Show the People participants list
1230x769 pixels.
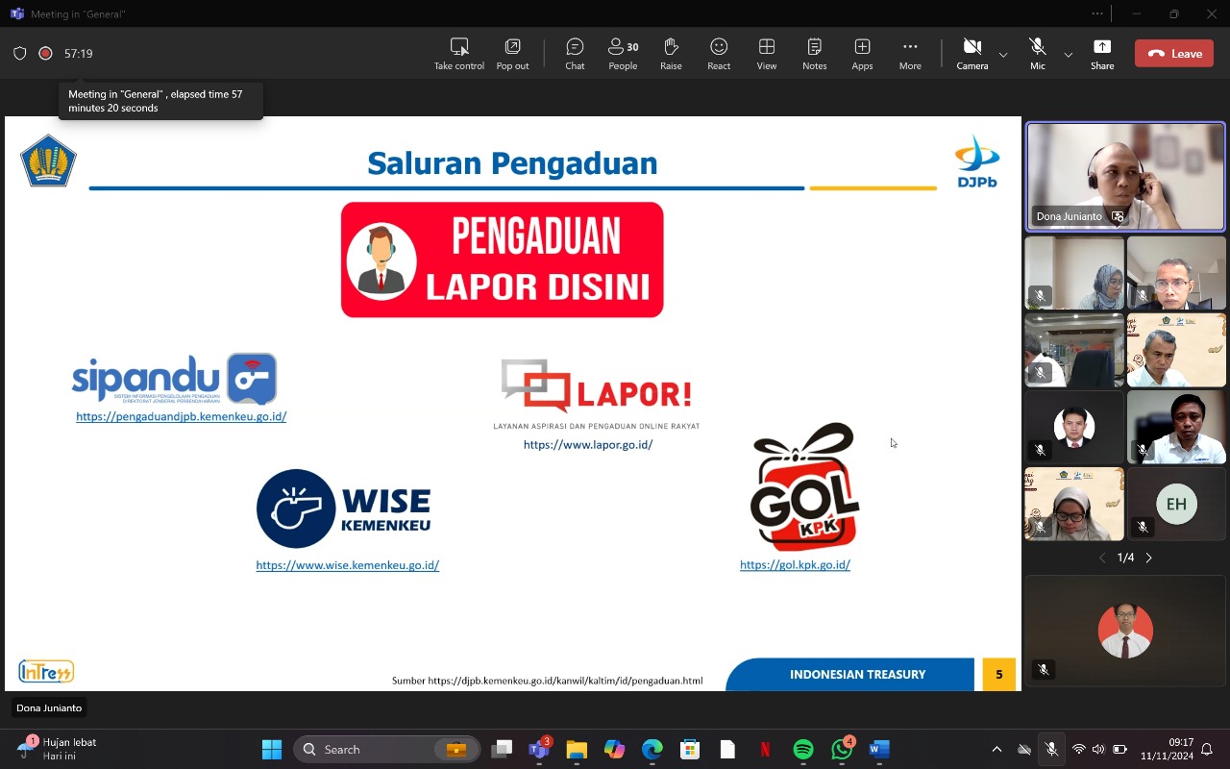(x=623, y=54)
